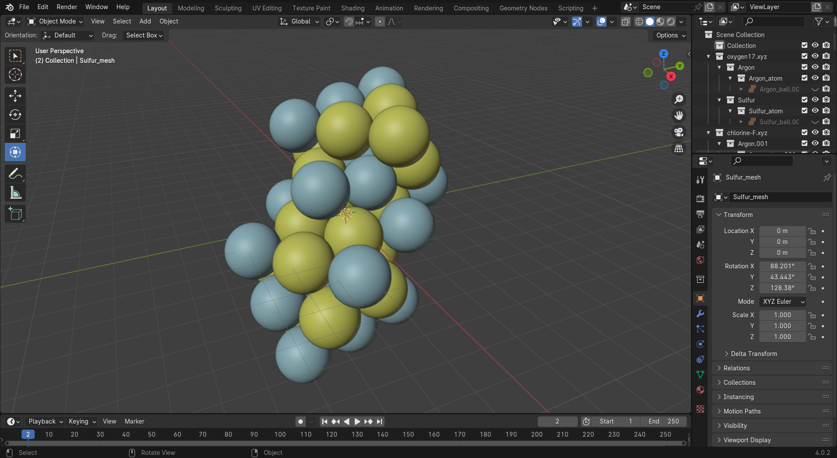
Task: Open the XYZ Euler rotation mode dropdown
Action: click(783, 302)
